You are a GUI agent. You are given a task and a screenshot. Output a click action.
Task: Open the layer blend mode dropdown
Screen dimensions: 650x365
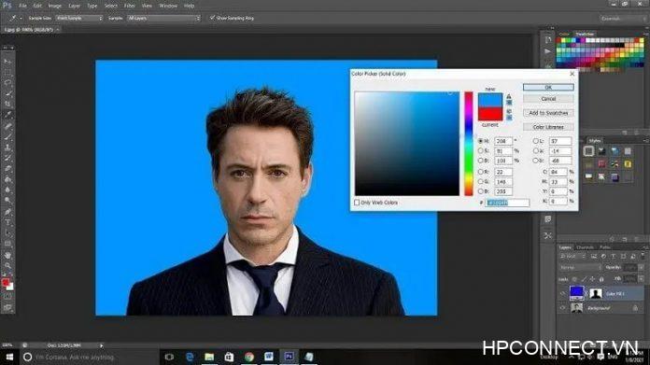click(x=580, y=268)
